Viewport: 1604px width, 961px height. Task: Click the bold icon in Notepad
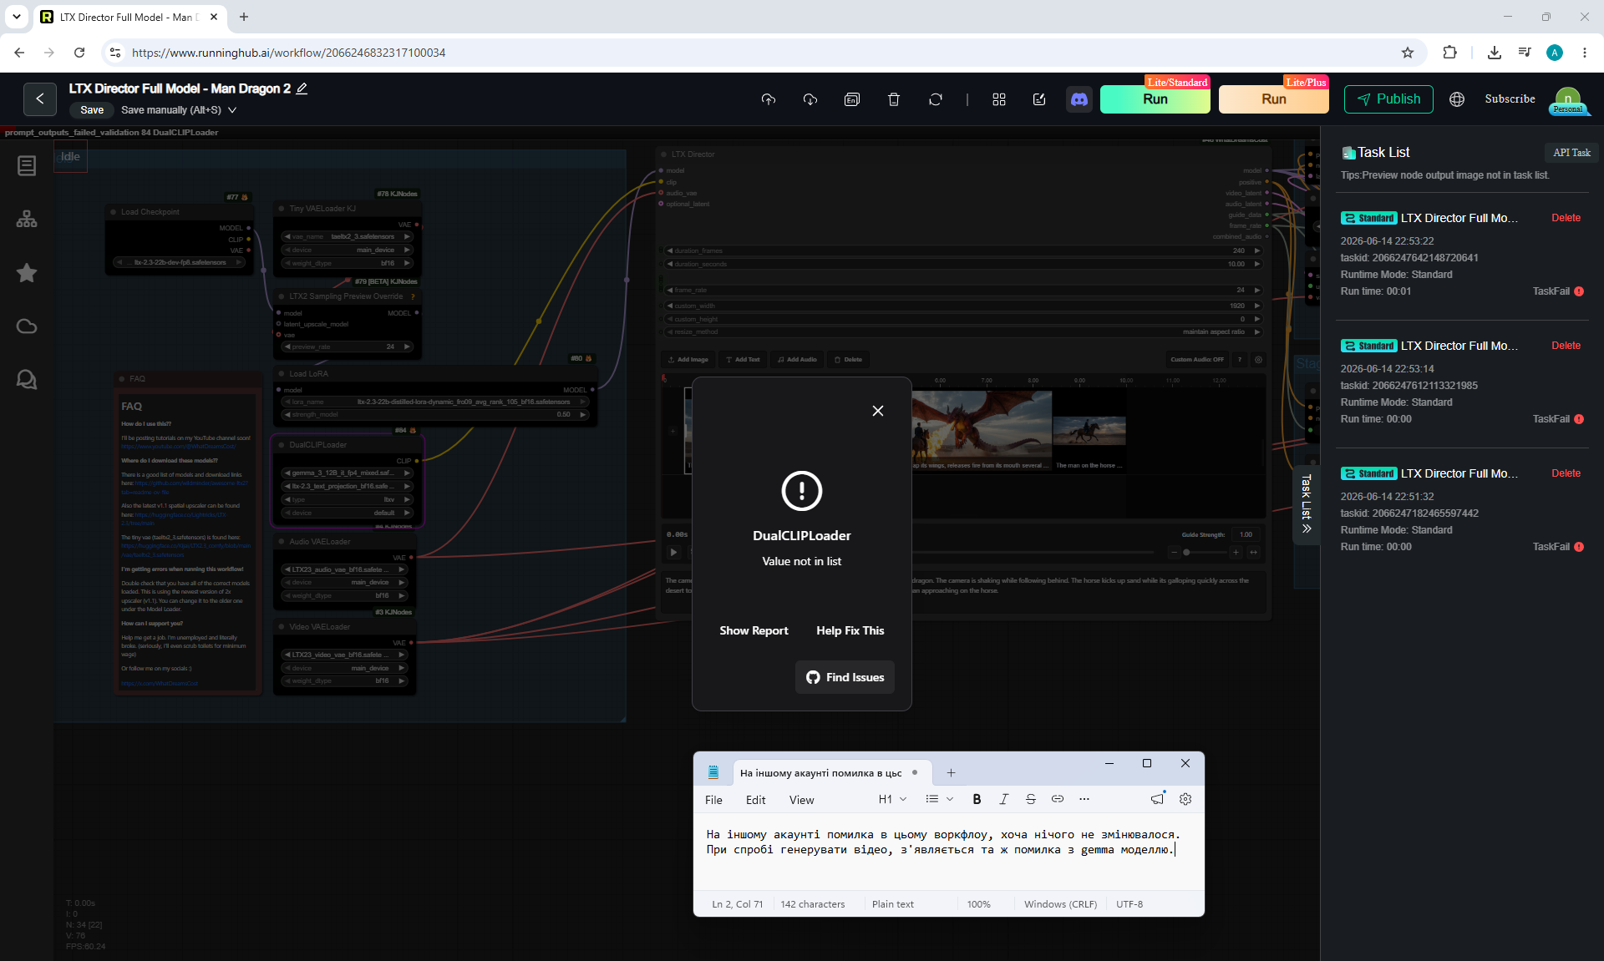coord(977,799)
